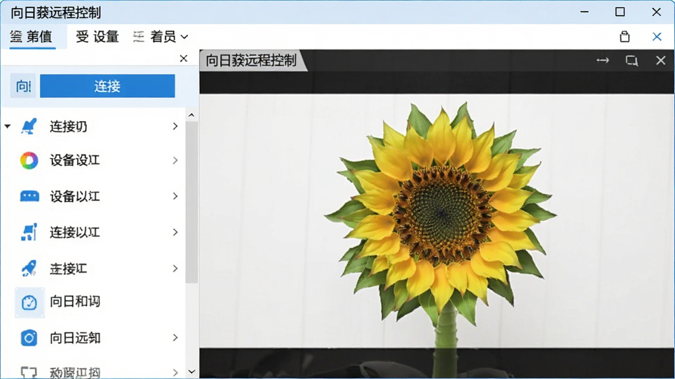Viewport: 675px width, 379px height.
Task: Open the 着员 dropdown menu
Action: (x=161, y=37)
